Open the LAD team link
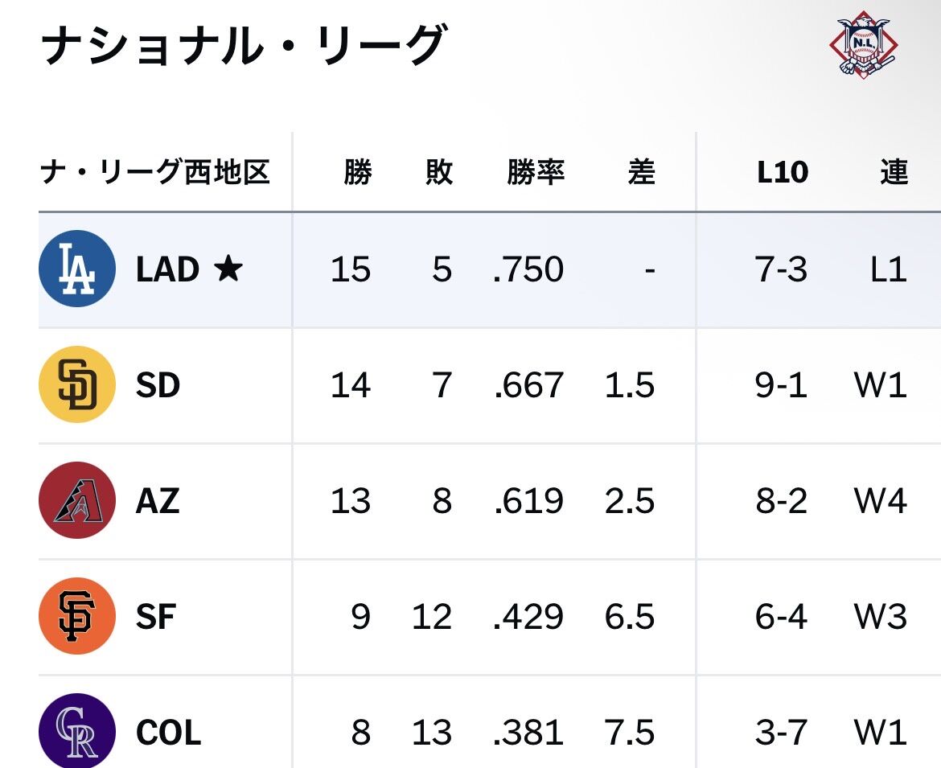 [x=167, y=269]
